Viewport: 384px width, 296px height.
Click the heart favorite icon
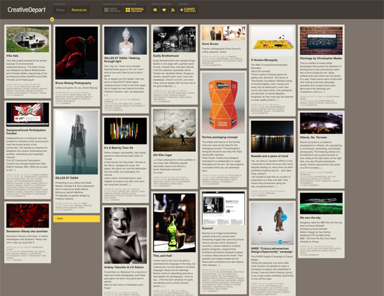pyautogui.click(x=164, y=10)
